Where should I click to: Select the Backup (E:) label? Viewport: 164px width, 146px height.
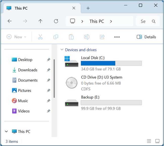[90, 97]
